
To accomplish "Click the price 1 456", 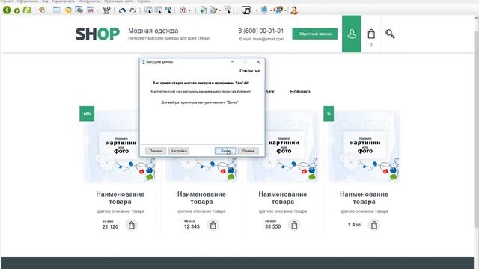I will (354, 225).
